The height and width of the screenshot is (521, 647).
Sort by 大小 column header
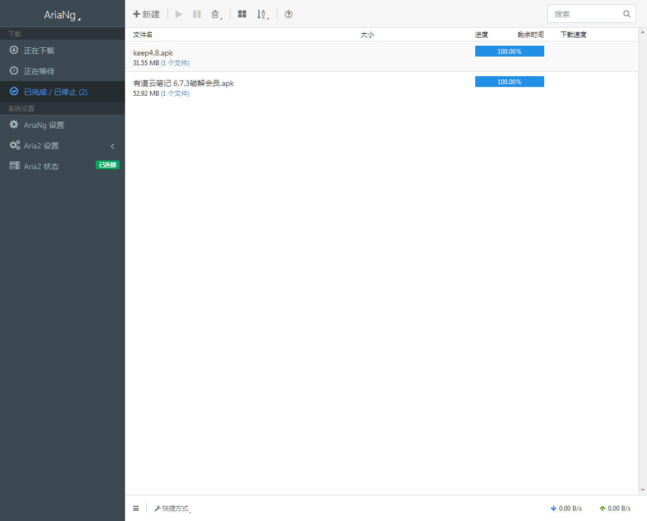pos(367,35)
